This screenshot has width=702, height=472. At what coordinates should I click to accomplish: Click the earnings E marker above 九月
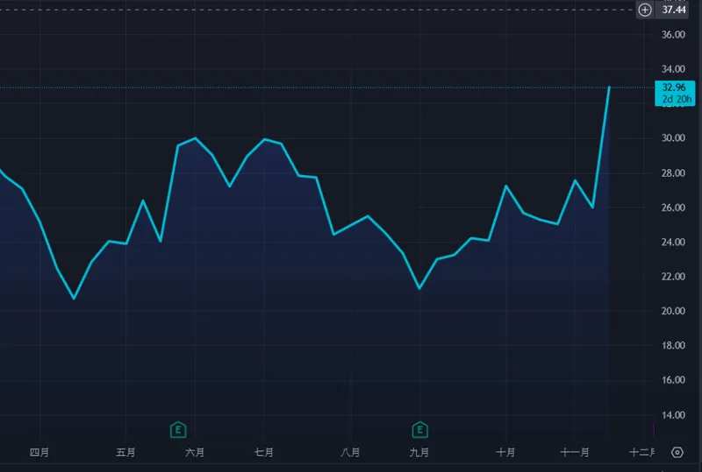[x=420, y=429]
